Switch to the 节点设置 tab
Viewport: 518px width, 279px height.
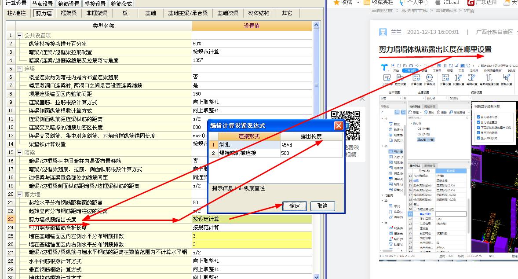pos(42,4)
